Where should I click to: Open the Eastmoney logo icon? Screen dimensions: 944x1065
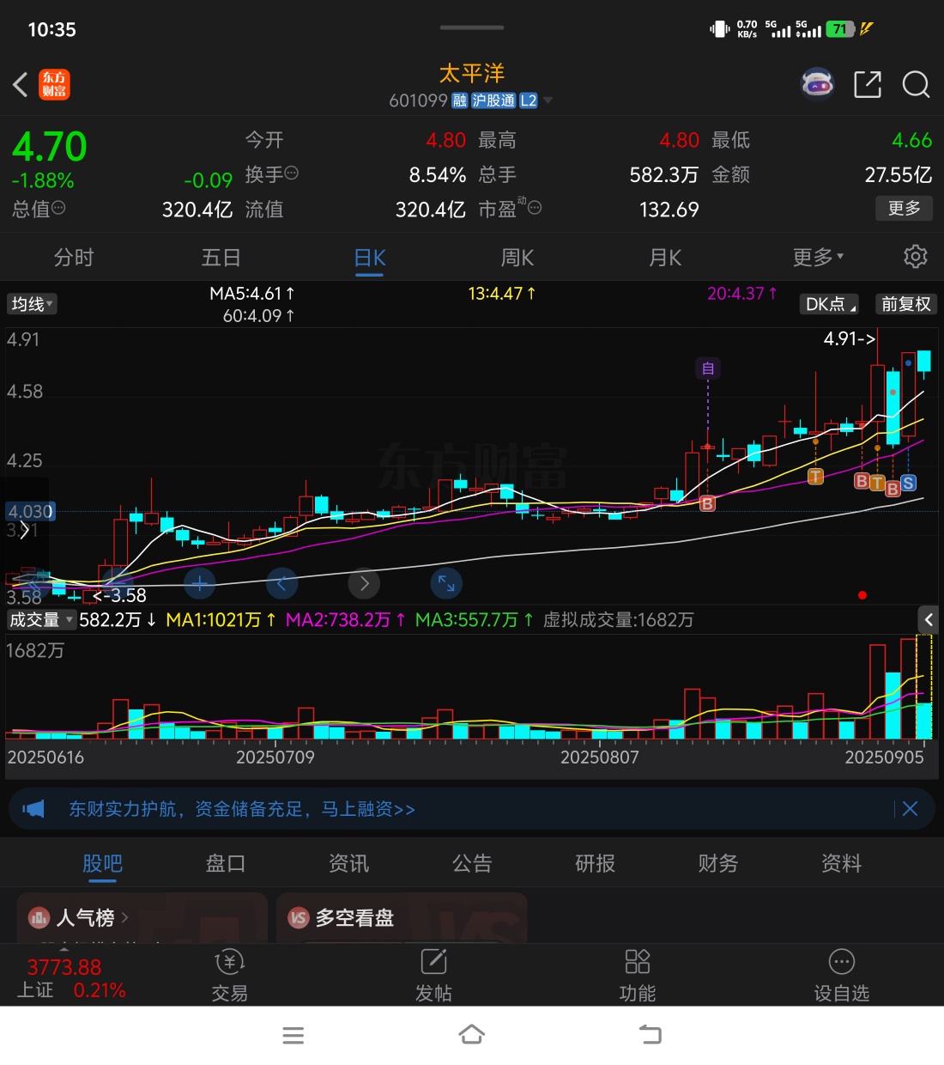[54, 84]
